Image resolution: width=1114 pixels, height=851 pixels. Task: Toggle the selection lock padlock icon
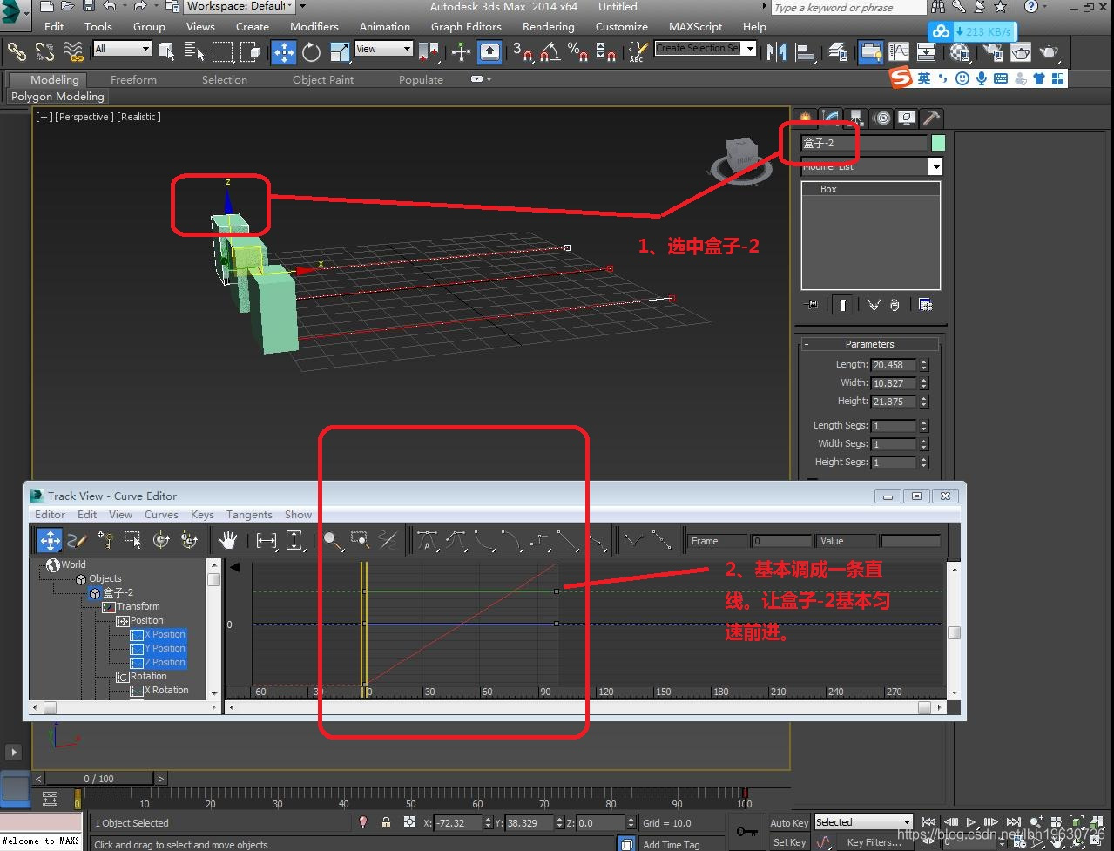[386, 822]
